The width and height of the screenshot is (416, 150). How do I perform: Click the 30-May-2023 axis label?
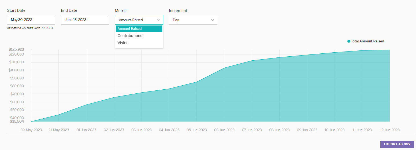point(31,130)
